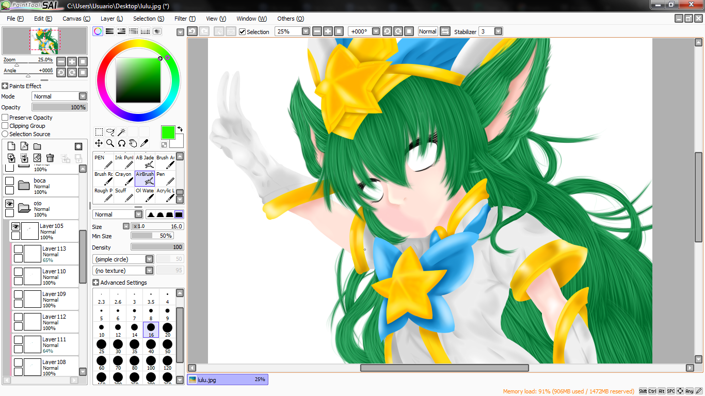Click the undo arrow in toolbar
The height and width of the screenshot is (396, 705).
coord(192,31)
